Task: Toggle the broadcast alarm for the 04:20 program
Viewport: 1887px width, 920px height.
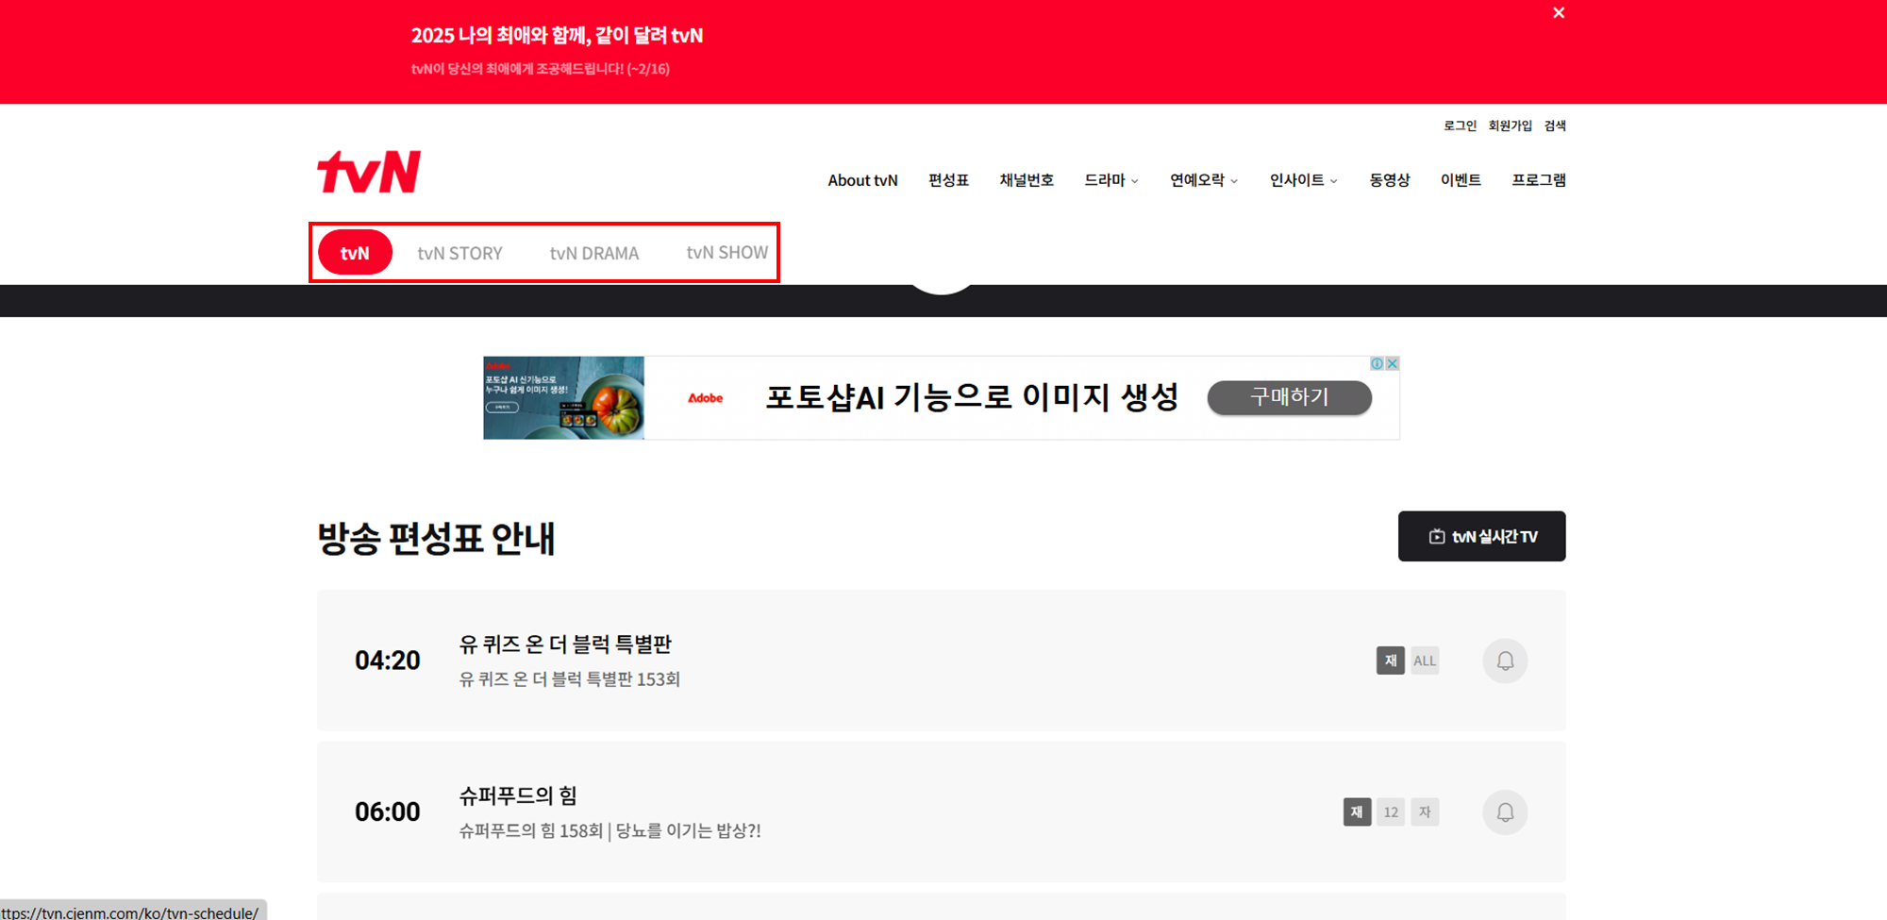Action: coord(1504,661)
